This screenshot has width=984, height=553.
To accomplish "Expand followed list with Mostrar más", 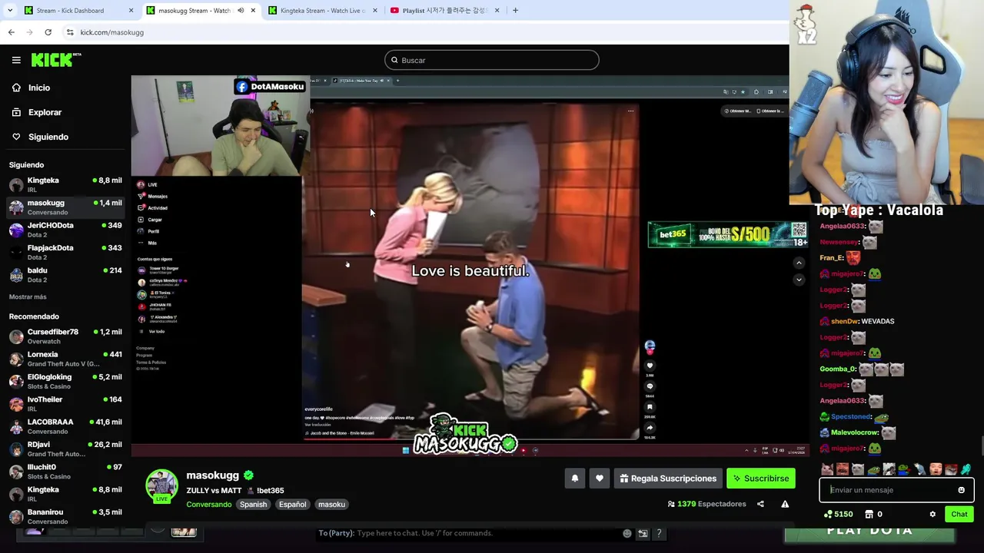I will (28, 296).
